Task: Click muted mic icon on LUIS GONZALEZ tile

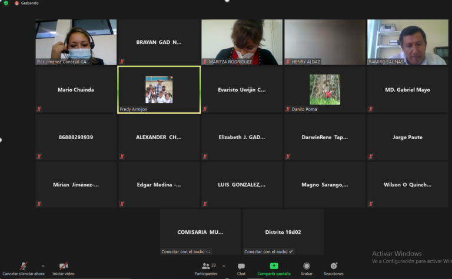Action: click(205, 204)
